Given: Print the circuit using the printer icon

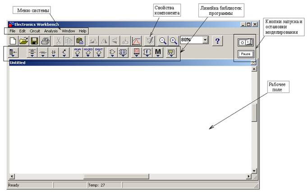Looking at the screenshot, I should tap(45, 41).
